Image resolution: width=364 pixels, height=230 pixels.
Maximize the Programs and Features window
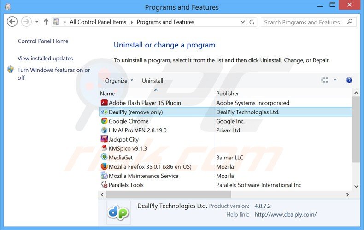333,5
